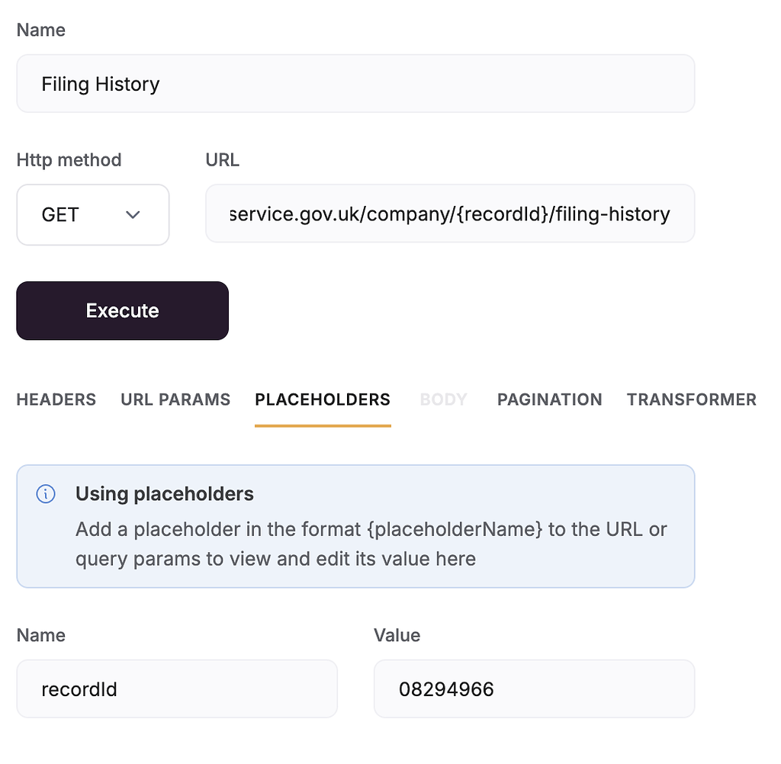Click the Using placeholders information banner
This screenshot has width=781, height=764.
[x=355, y=526]
